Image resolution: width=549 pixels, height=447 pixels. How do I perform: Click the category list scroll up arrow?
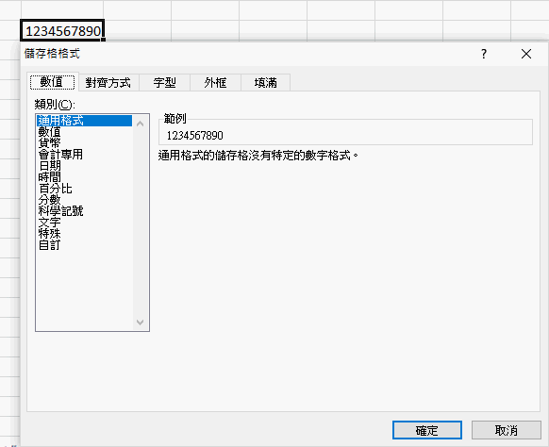[140, 124]
